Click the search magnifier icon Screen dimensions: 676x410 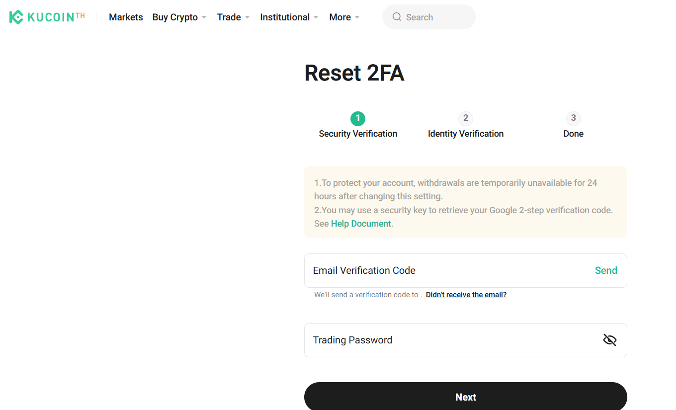(x=397, y=17)
